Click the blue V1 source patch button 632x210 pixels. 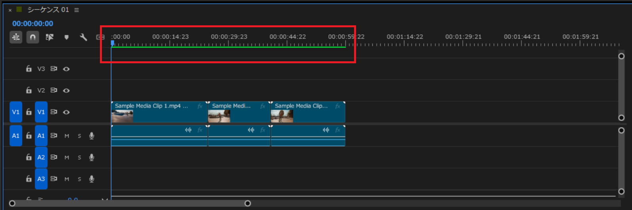pos(15,112)
